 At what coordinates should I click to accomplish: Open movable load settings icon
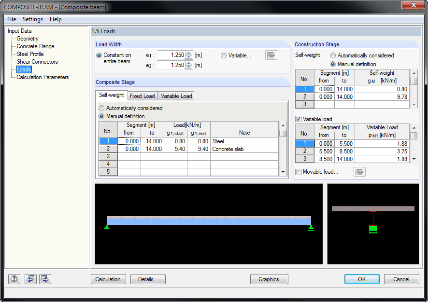click(x=359, y=172)
